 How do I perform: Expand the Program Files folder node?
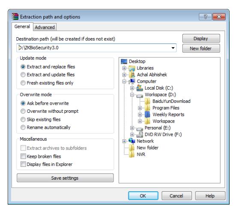140,108
